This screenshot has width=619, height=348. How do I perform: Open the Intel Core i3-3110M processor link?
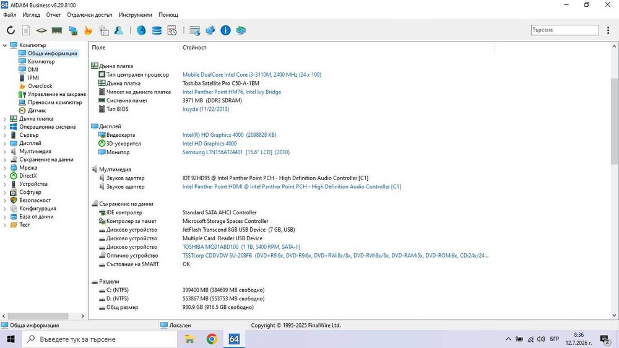tap(251, 75)
